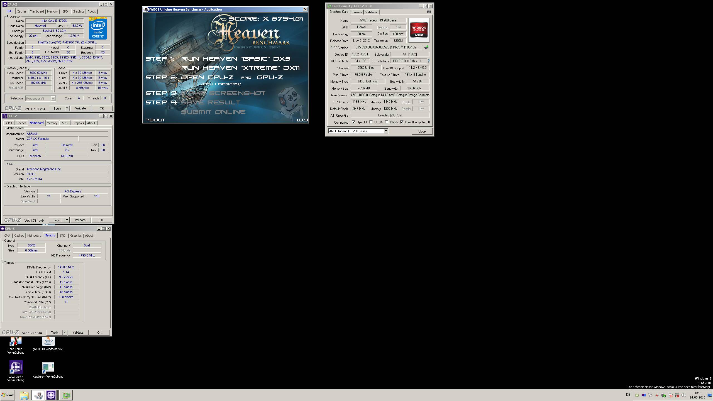This screenshot has height=401, width=713.
Task: Click the Core Temp temperature tray icon
Action: coord(644,395)
